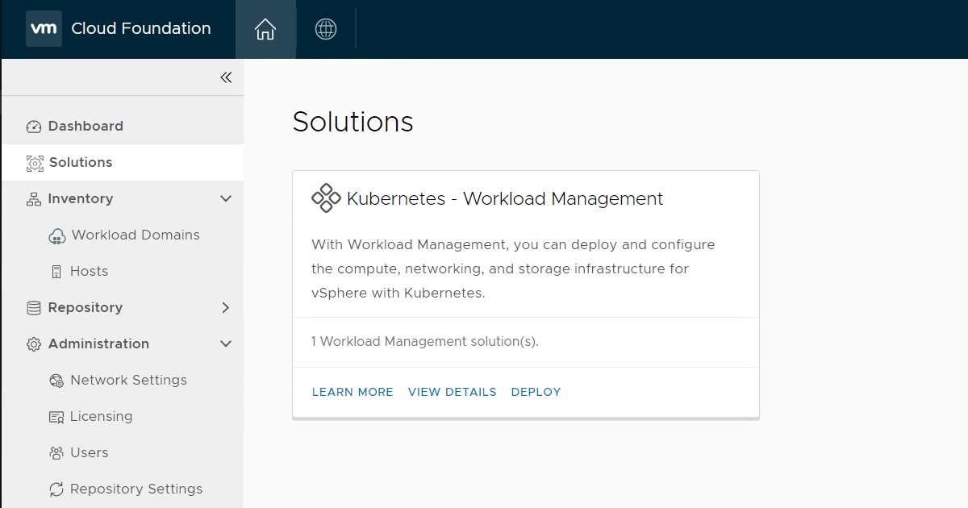
Task: Click the Administration gear icon
Action: [34, 344]
